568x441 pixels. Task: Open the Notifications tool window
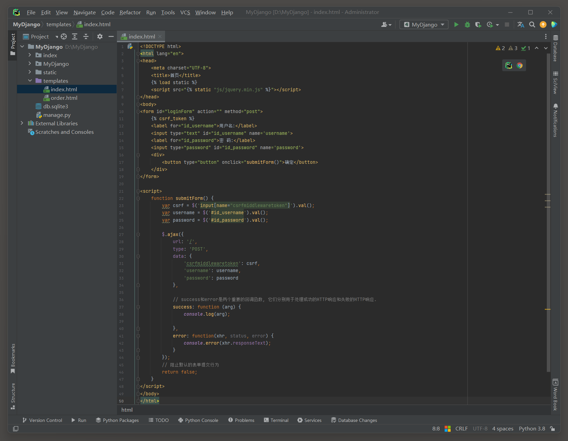click(555, 120)
